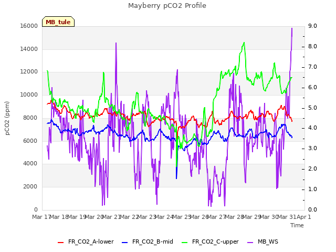Click the purple wind peak near Mar 21
Image resolution: width=336 pixels, height=252 pixels.
pyautogui.click(x=116, y=43)
